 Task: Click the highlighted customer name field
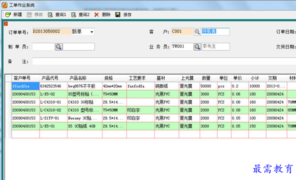click(x=215, y=32)
